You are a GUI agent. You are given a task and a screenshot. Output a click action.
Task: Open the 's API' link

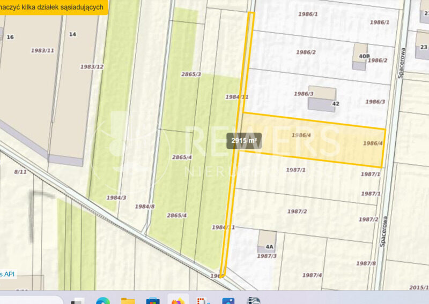8,274
